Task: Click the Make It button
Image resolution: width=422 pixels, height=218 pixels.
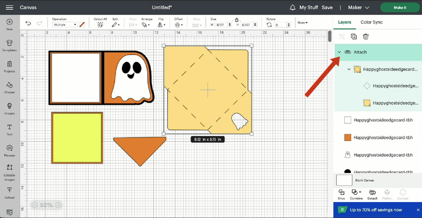Action: [x=400, y=8]
